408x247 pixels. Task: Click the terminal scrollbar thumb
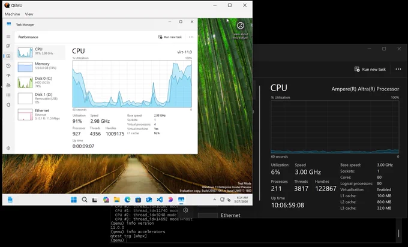click(x=398, y=233)
